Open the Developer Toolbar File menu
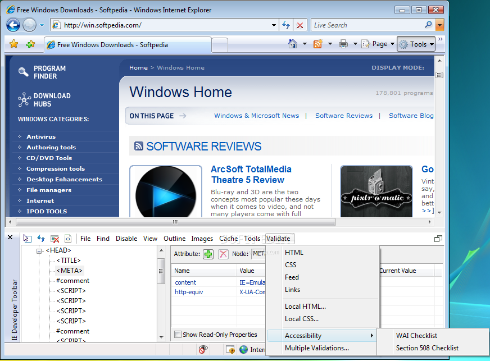 [85, 239]
